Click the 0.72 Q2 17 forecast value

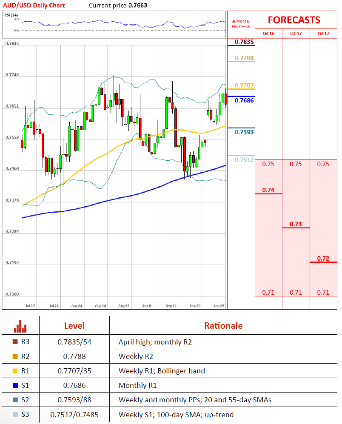point(323,259)
